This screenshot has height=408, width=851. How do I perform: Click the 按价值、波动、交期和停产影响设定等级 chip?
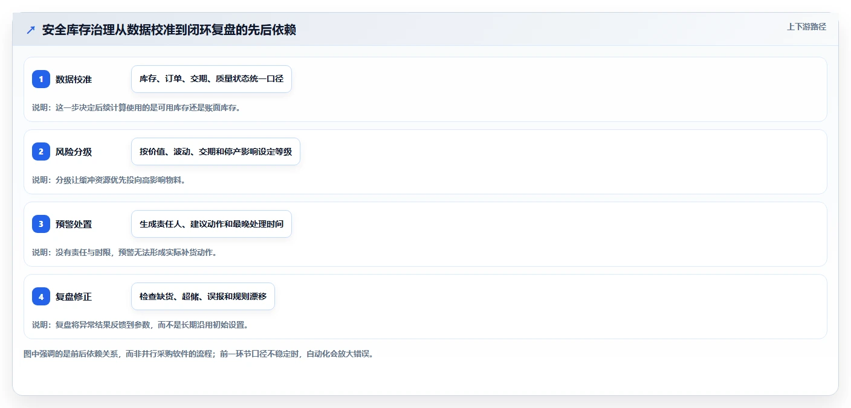coord(216,151)
